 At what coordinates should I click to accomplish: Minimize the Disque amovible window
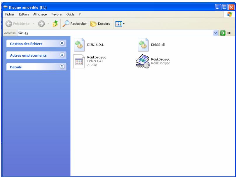coord(218,7)
